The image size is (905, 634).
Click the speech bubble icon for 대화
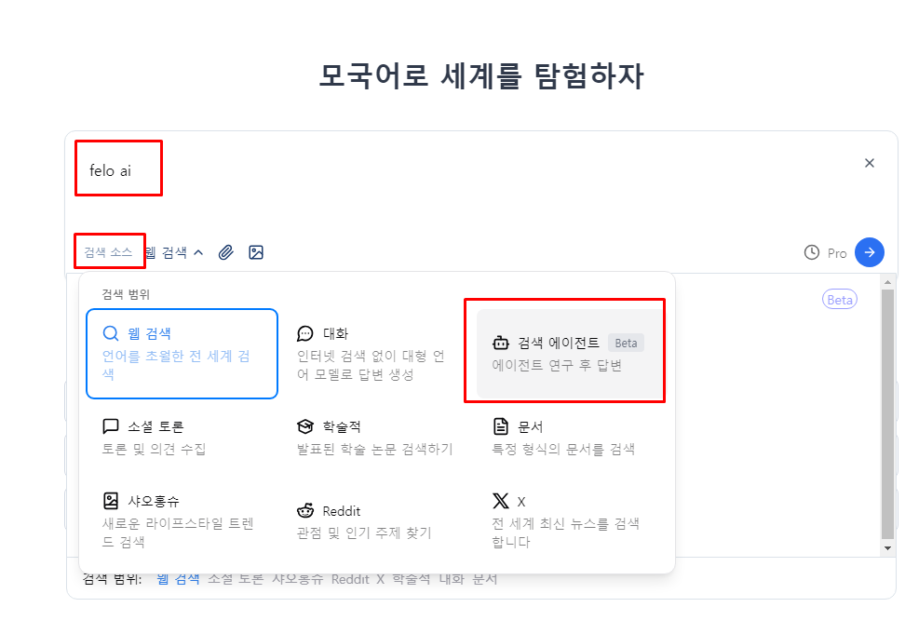304,333
